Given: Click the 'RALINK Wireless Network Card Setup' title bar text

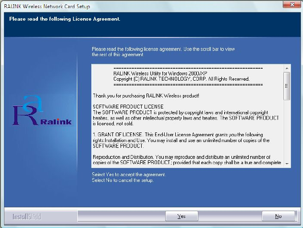Looking at the screenshot, I should tap(47, 6).
